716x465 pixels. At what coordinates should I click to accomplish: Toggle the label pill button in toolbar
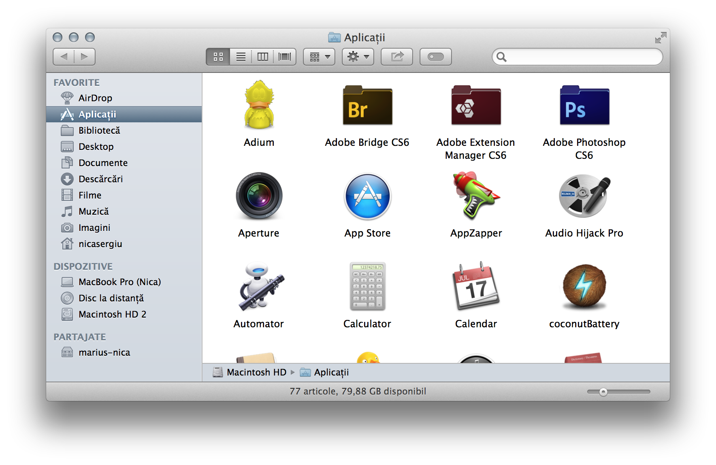point(436,57)
